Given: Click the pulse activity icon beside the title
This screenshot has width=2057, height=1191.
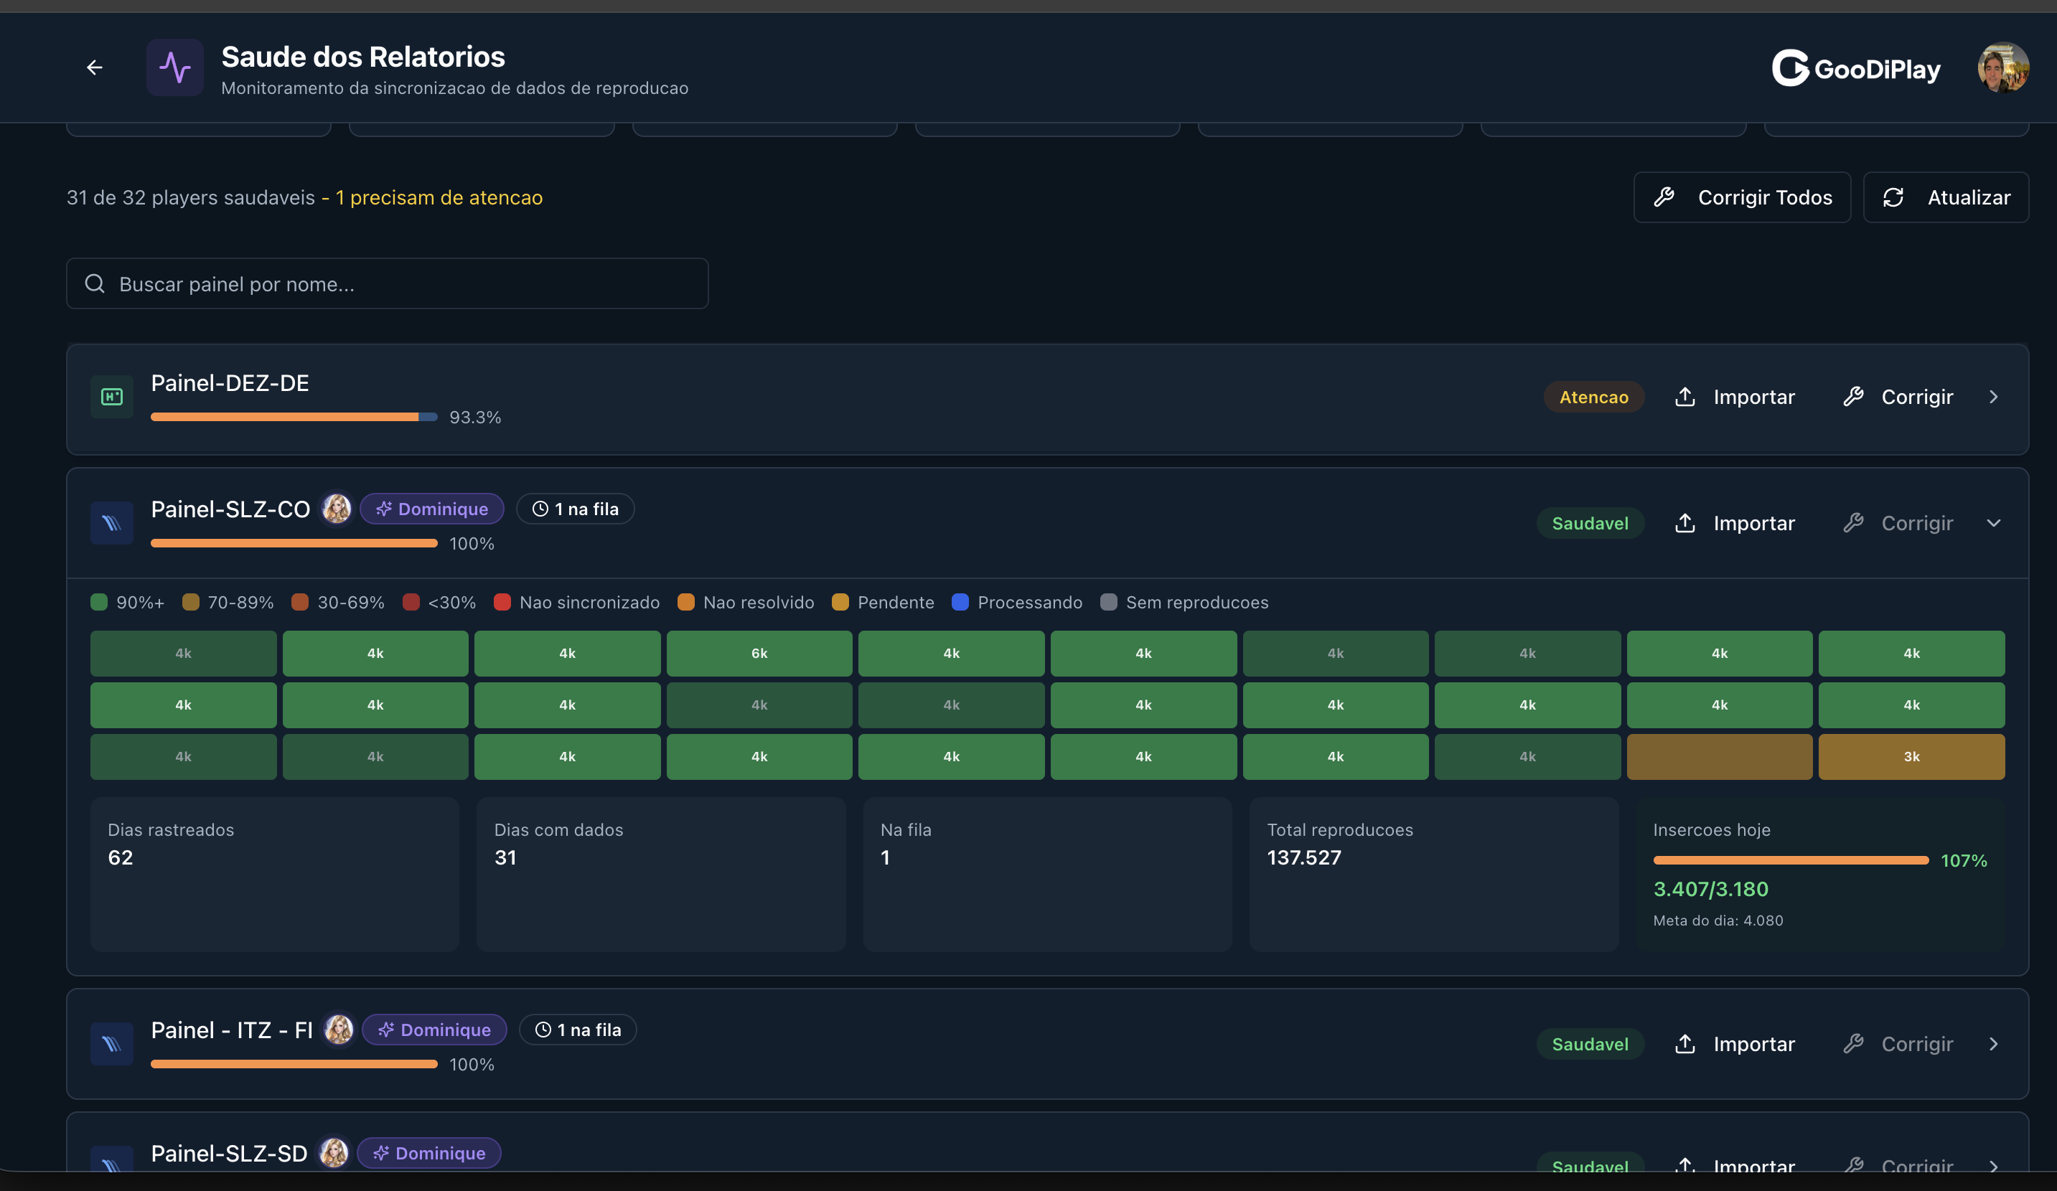Looking at the screenshot, I should pyautogui.click(x=174, y=67).
